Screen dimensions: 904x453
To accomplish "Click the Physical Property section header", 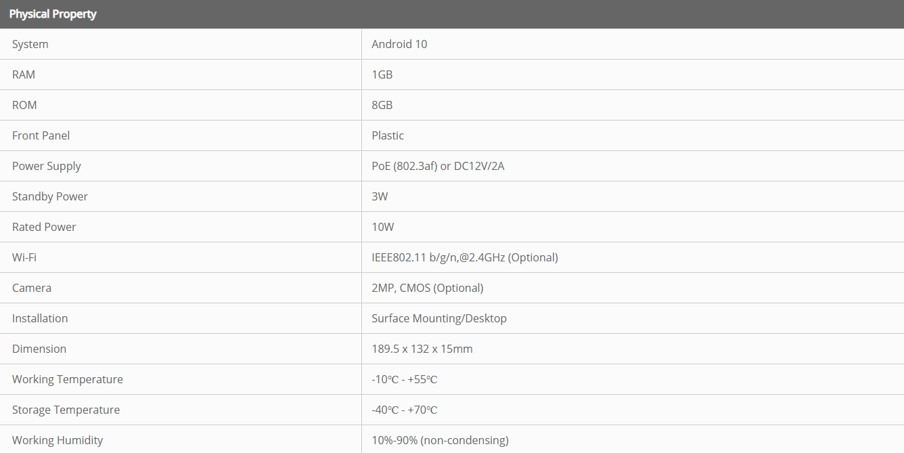I will click(x=53, y=14).
